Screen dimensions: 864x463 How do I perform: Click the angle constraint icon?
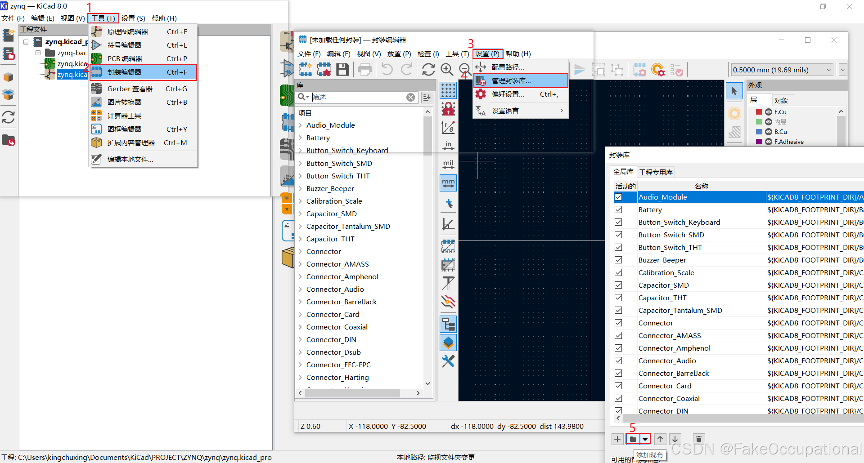(448, 223)
